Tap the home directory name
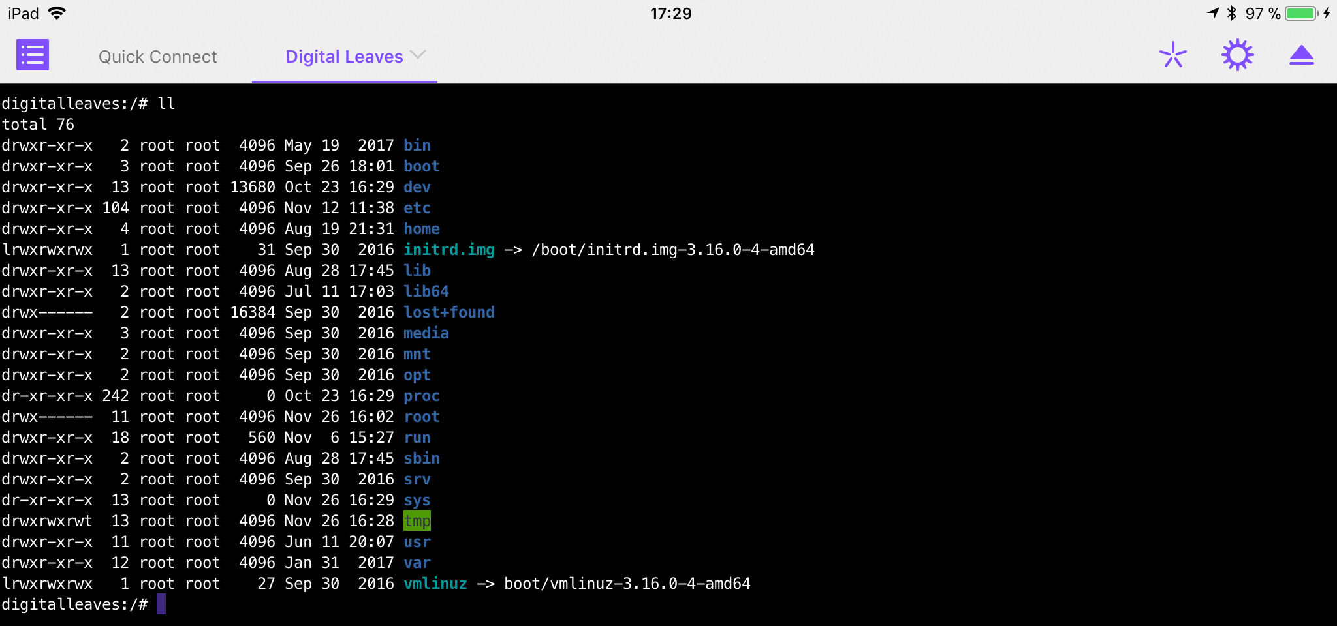 point(422,229)
